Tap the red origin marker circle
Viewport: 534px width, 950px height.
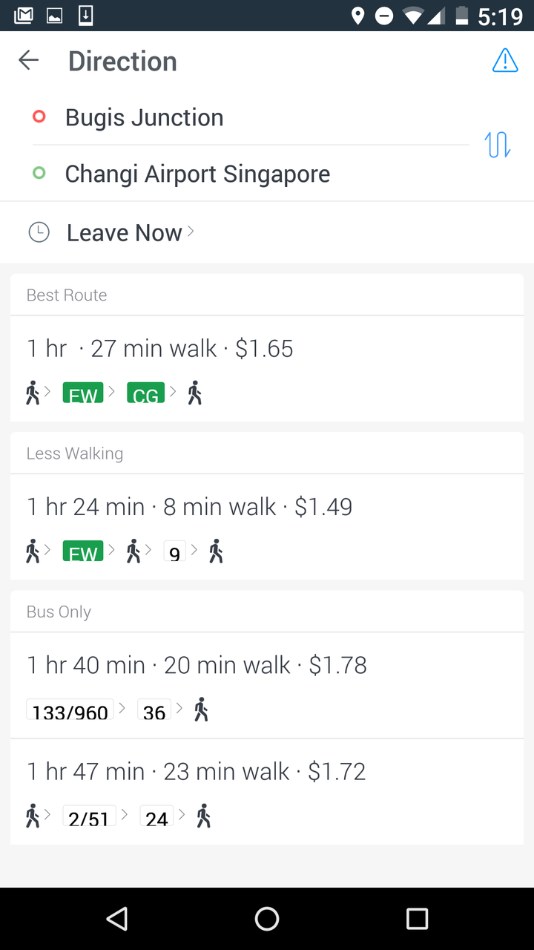tap(39, 117)
